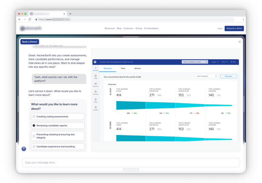Click the Request a demo button
This screenshot has height=183, width=262.
234,28
